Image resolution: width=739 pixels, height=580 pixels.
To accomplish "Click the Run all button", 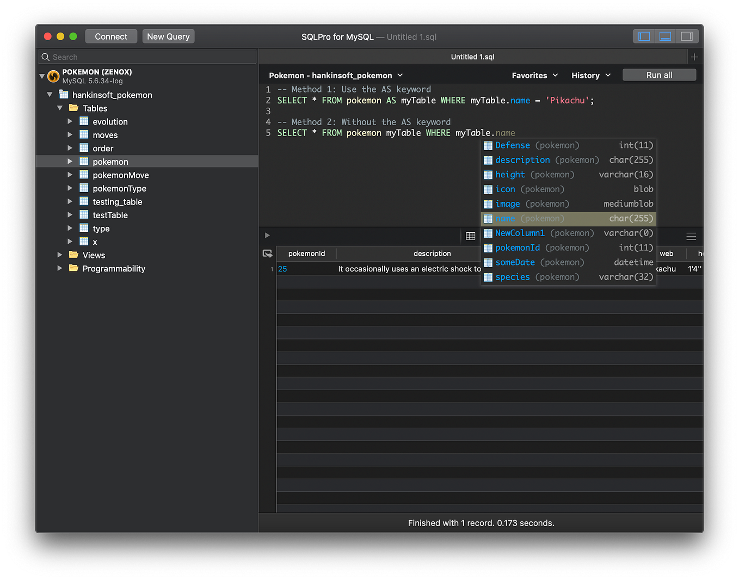I will coord(659,75).
